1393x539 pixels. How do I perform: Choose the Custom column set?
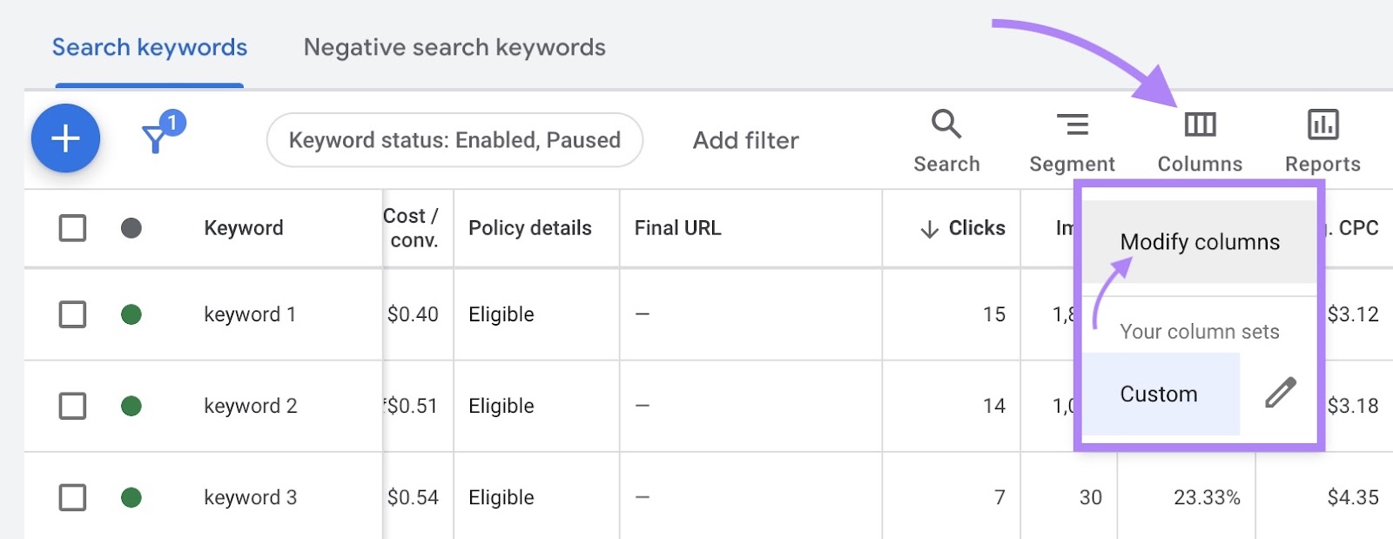(x=1158, y=394)
